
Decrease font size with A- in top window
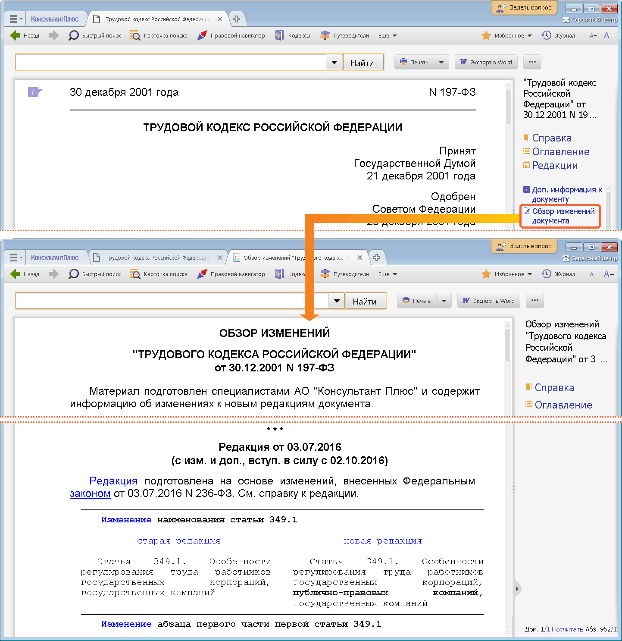(593, 35)
